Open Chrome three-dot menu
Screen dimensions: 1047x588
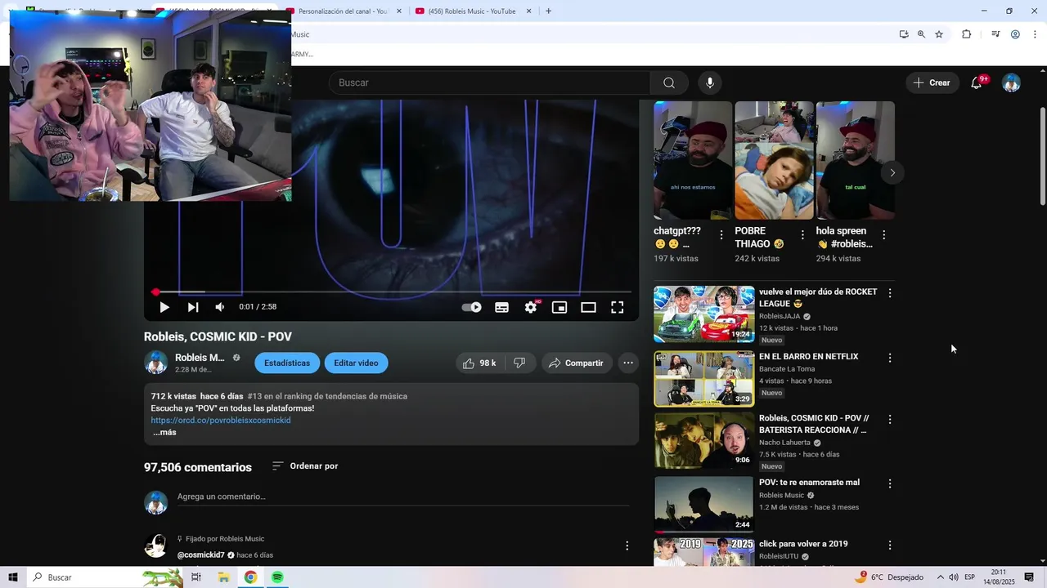click(1036, 34)
